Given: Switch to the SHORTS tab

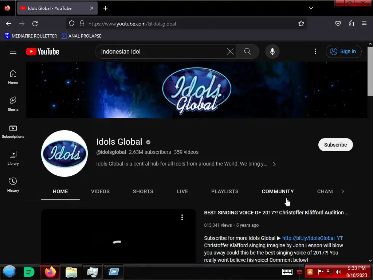Looking at the screenshot, I should coord(143,191).
